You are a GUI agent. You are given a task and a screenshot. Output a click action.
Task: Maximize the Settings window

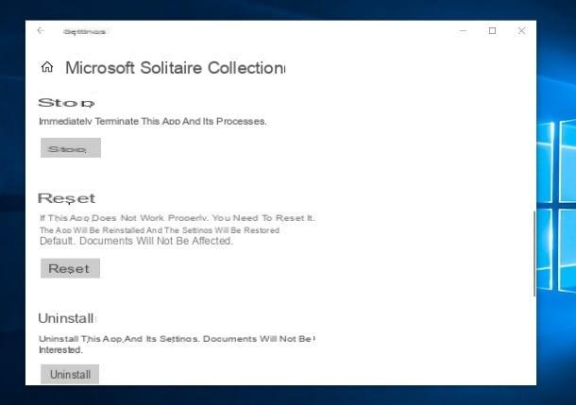click(x=492, y=31)
